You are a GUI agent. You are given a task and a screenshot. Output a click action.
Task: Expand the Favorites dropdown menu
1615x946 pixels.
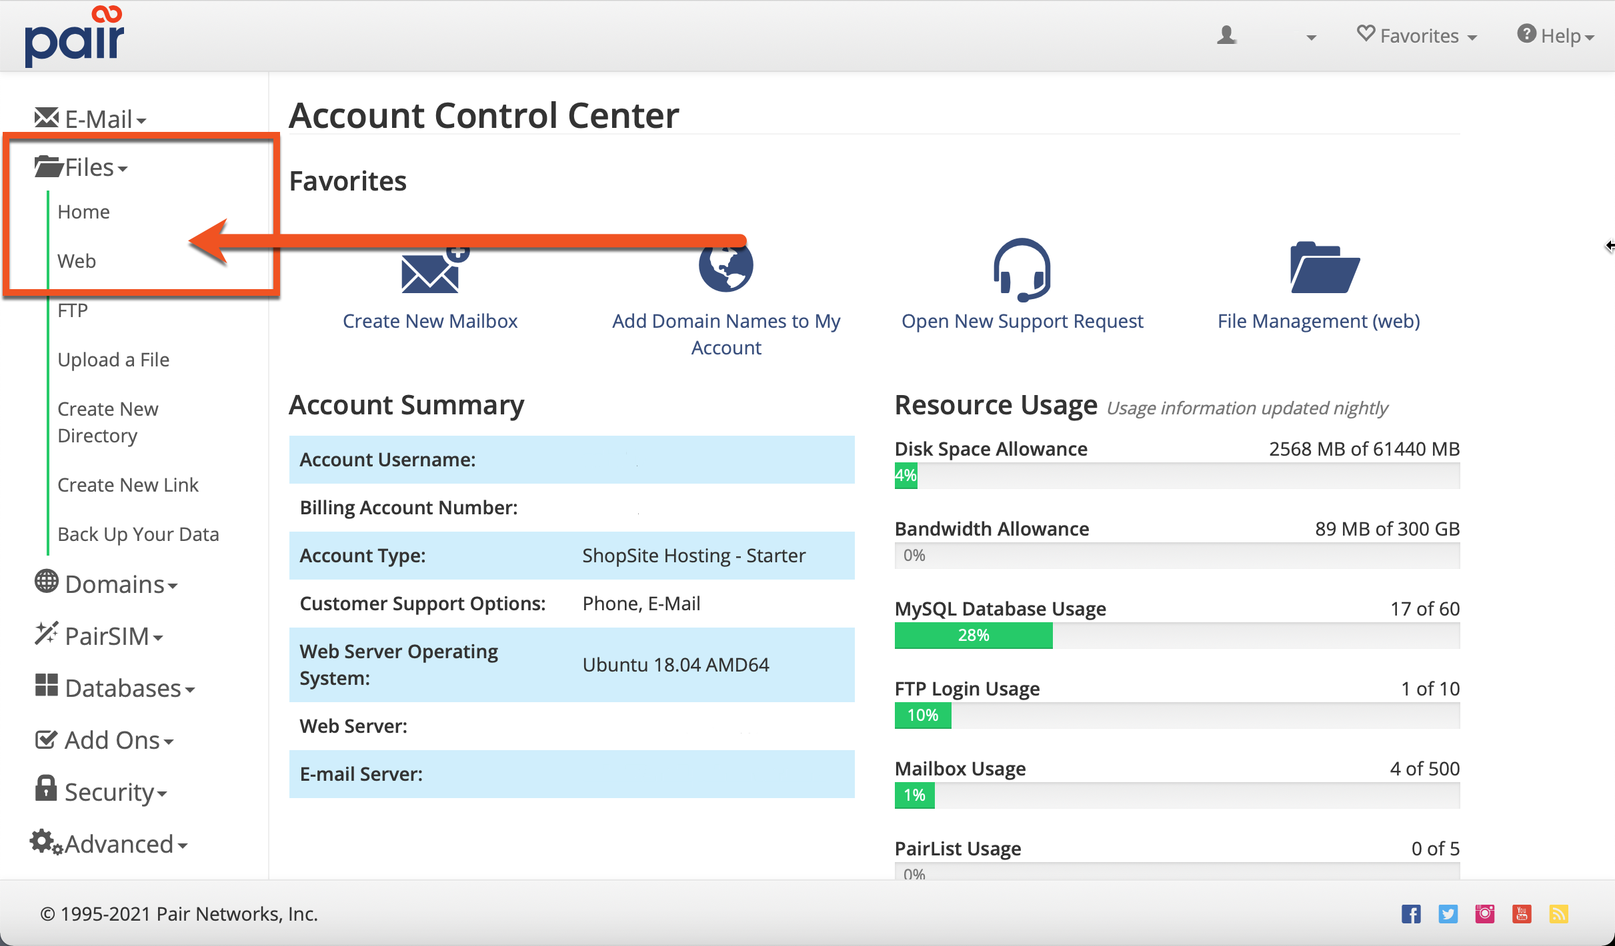(x=1418, y=36)
